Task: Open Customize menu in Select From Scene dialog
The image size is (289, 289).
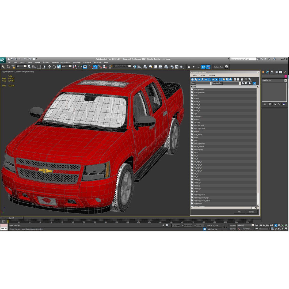Action: 211,75
